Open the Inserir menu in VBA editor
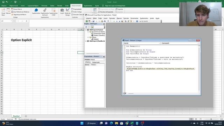The height and width of the screenshot is (126, 224). [105, 18]
